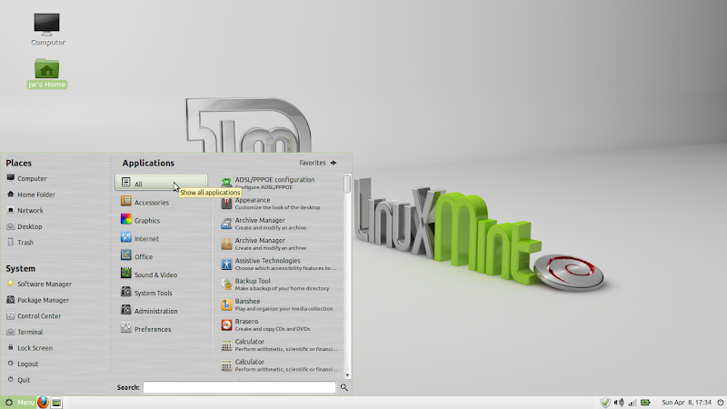Launch terminal from panel launcher
Image resolution: width=727 pixels, height=409 pixels.
click(x=56, y=403)
